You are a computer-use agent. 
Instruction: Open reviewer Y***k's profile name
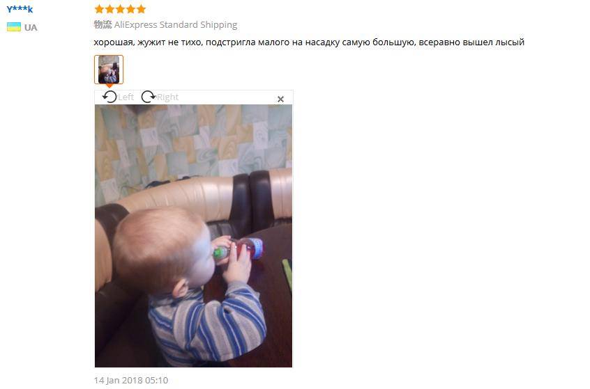[20, 9]
